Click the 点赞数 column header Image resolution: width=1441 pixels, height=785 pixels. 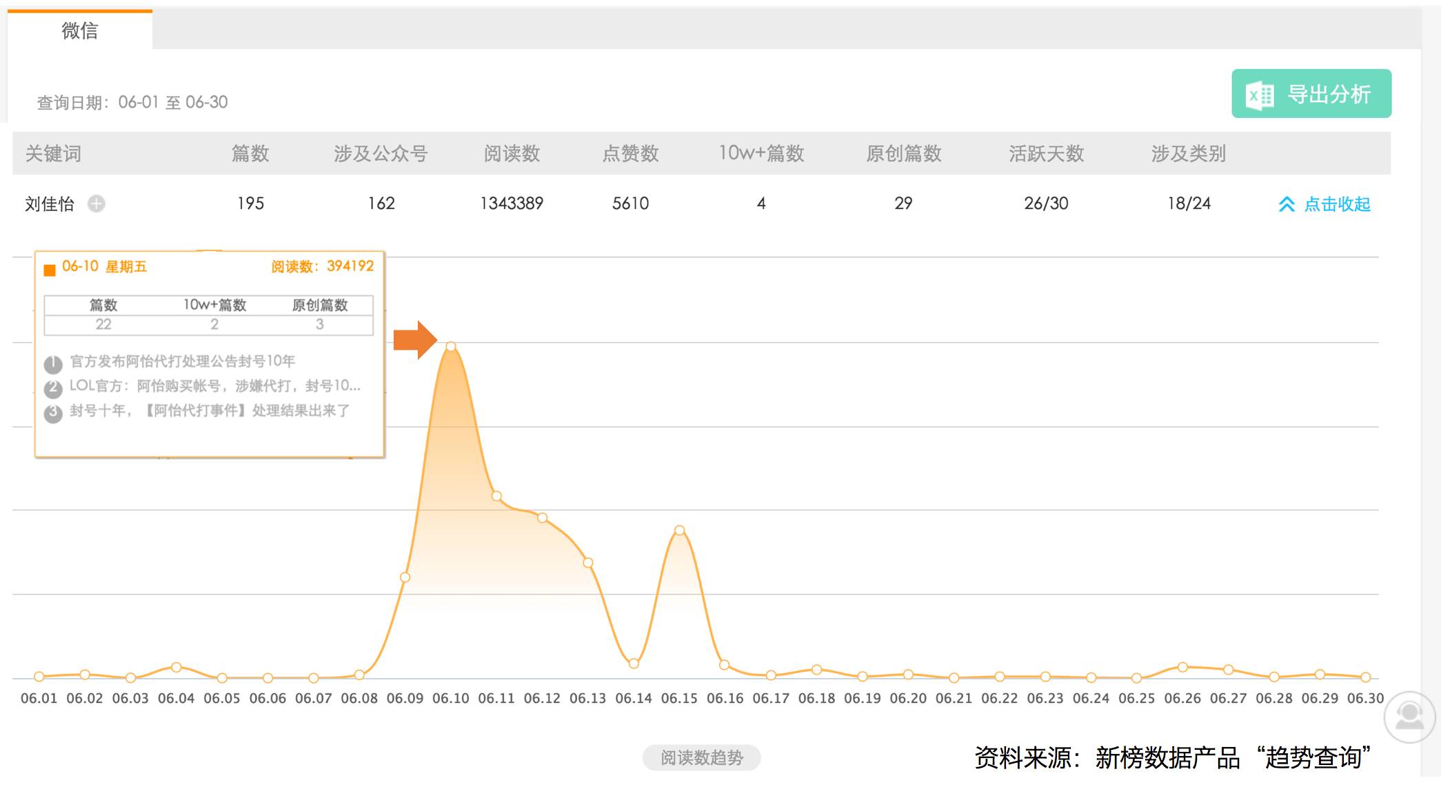[x=630, y=153]
